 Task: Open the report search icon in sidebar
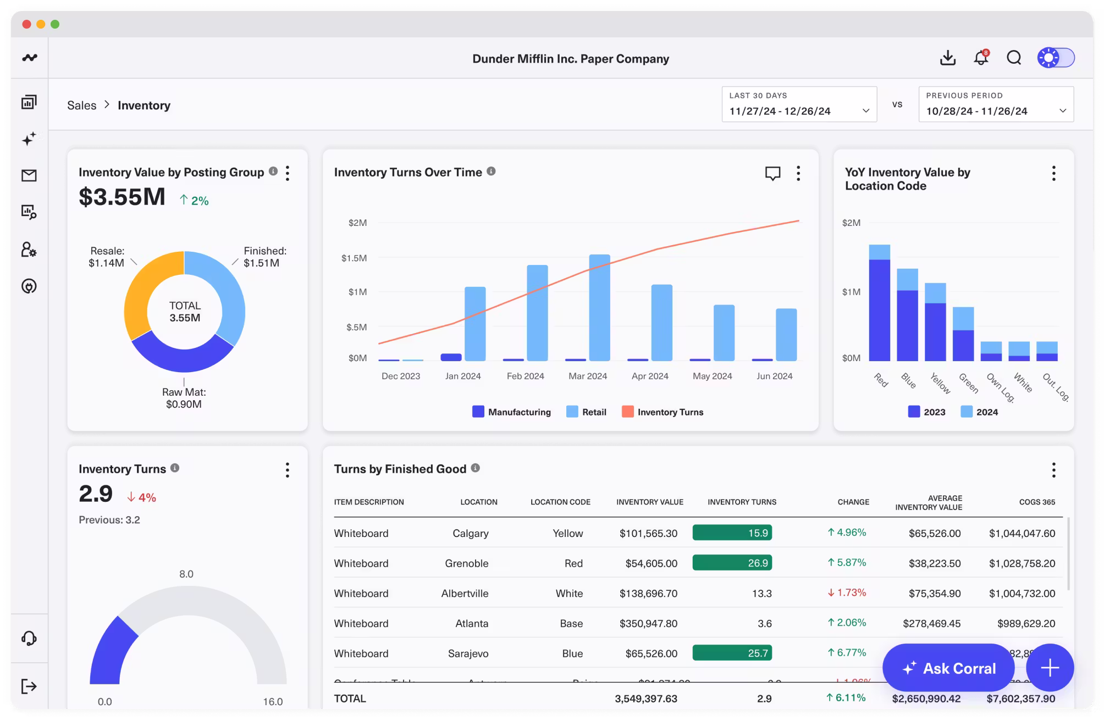[29, 212]
